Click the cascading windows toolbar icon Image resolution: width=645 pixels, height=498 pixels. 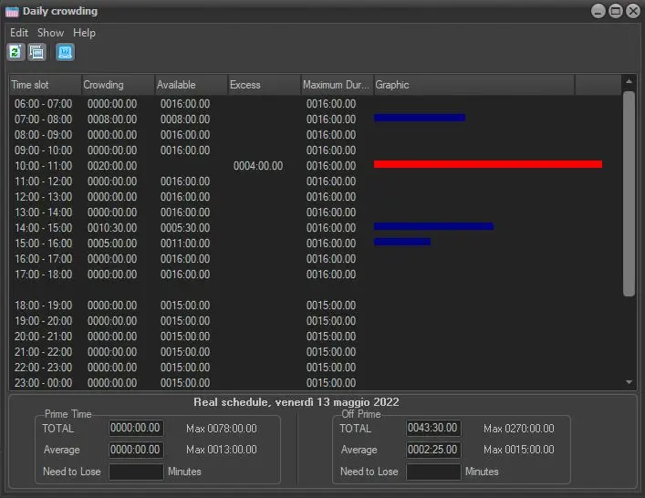point(36,52)
